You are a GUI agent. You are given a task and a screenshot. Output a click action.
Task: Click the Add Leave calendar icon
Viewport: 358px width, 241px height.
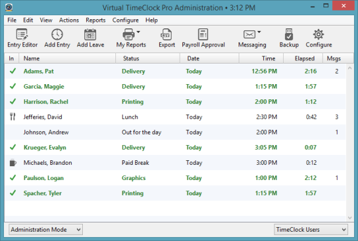click(90, 34)
